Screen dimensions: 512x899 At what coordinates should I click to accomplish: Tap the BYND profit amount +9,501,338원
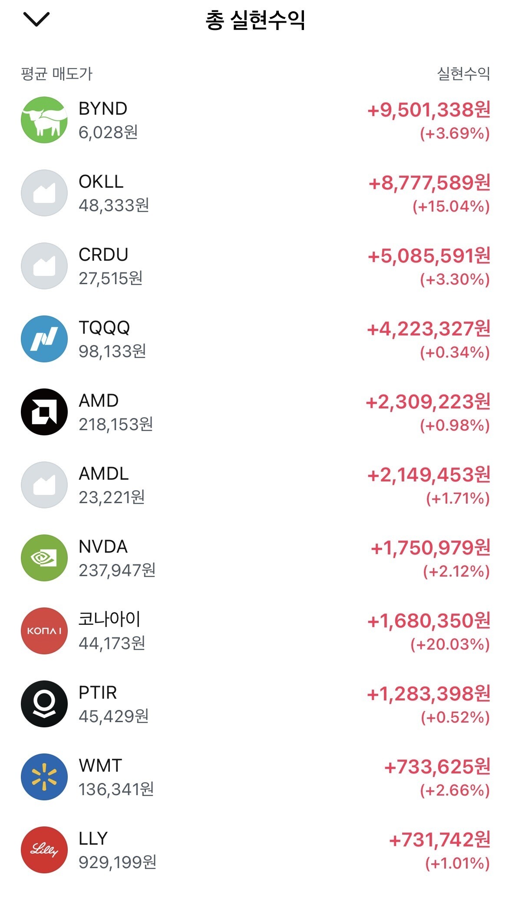[429, 110]
